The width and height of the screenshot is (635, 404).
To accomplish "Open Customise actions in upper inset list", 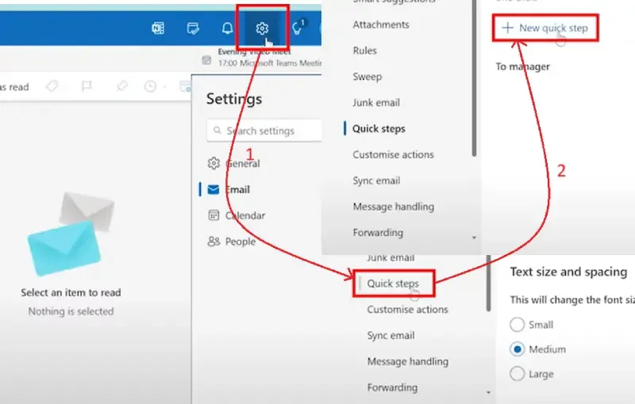I will click(x=393, y=154).
